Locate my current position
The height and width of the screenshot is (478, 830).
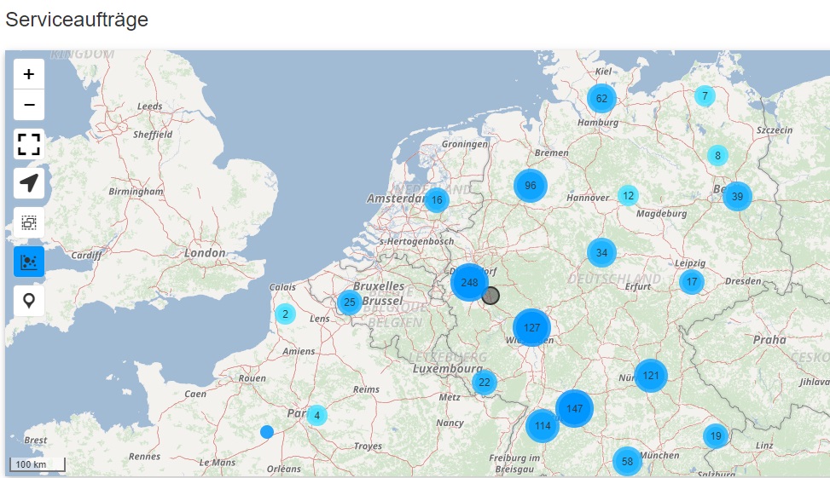click(x=29, y=183)
